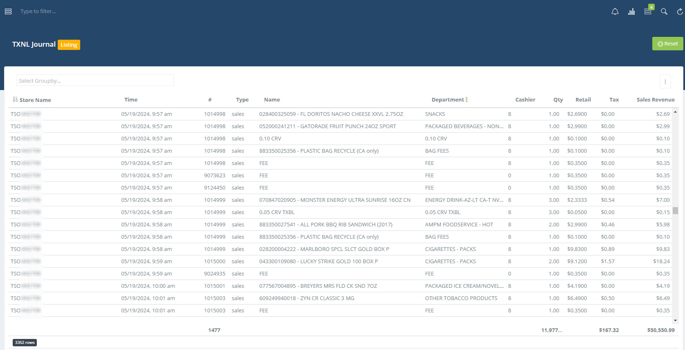Select the FL DORITOS NACHO CHEESE row
This screenshot has width=685, height=350.
pyautogui.click(x=340, y=114)
